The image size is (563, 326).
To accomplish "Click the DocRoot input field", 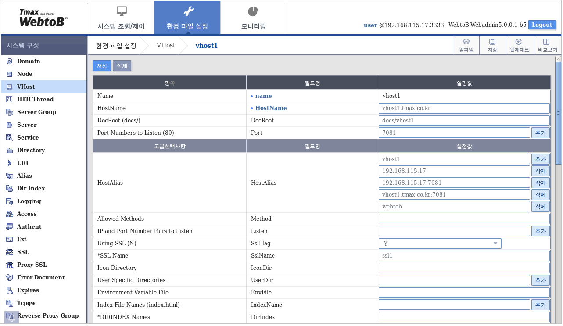I will point(464,121).
